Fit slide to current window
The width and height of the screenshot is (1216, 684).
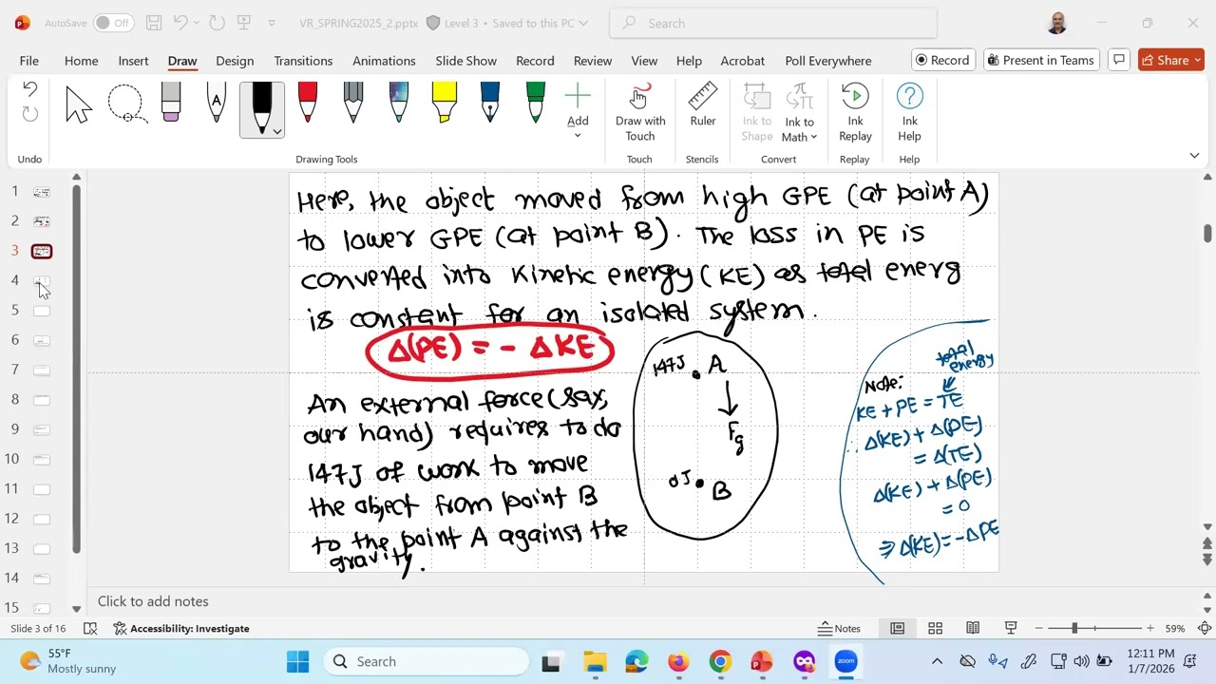click(1205, 629)
